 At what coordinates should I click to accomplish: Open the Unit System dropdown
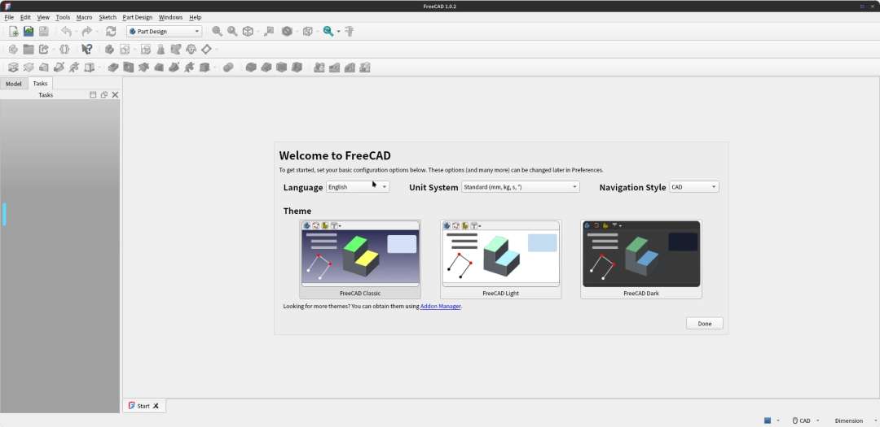[x=520, y=187]
